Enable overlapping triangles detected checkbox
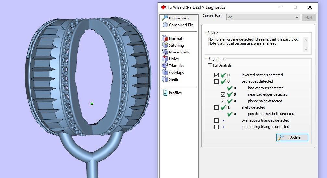327x178 pixels. (x=217, y=120)
